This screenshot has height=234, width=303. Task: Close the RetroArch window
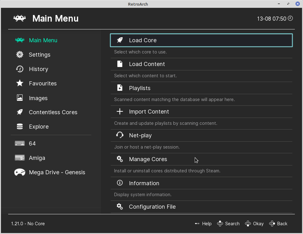point(298,4)
